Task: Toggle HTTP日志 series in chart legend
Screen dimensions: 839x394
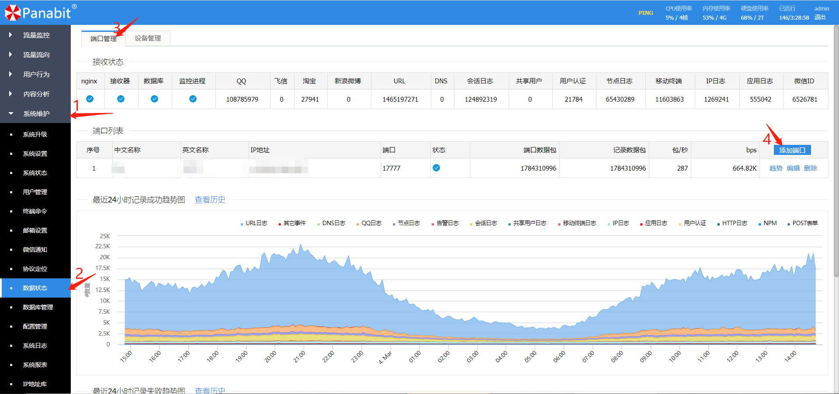Action: click(x=734, y=223)
